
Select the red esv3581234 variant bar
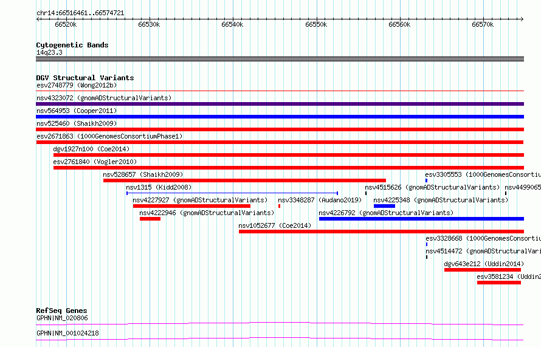(x=499, y=283)
